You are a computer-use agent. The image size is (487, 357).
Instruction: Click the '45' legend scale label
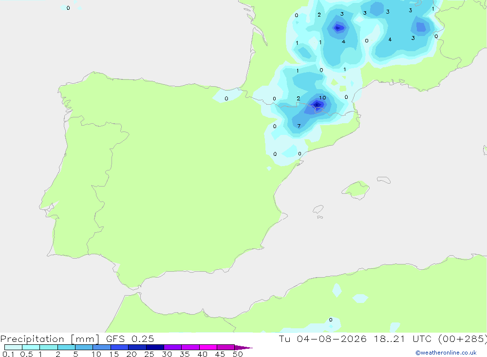(220, 354)
